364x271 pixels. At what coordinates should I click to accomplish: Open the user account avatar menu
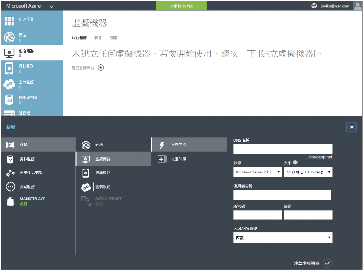357,6
